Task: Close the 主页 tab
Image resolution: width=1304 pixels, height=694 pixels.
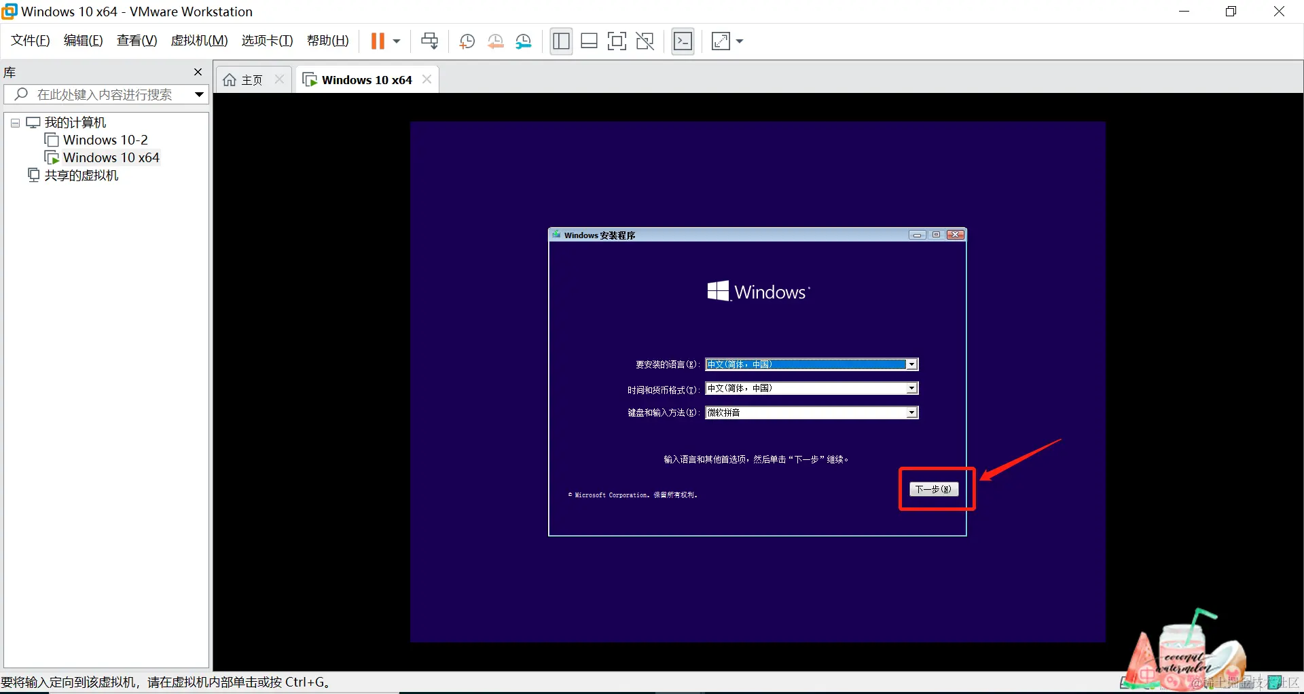Action: coord(279,79)
